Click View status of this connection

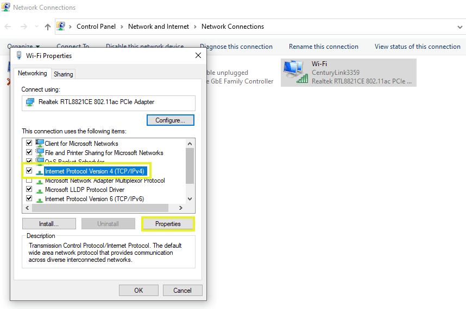418,47
